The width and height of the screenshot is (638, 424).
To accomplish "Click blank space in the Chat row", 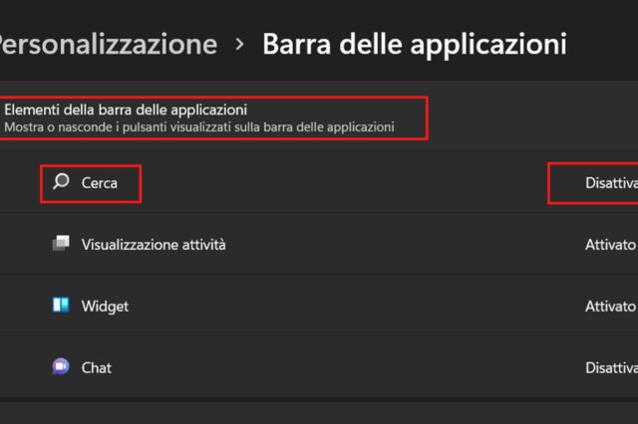I will [349, 367].
